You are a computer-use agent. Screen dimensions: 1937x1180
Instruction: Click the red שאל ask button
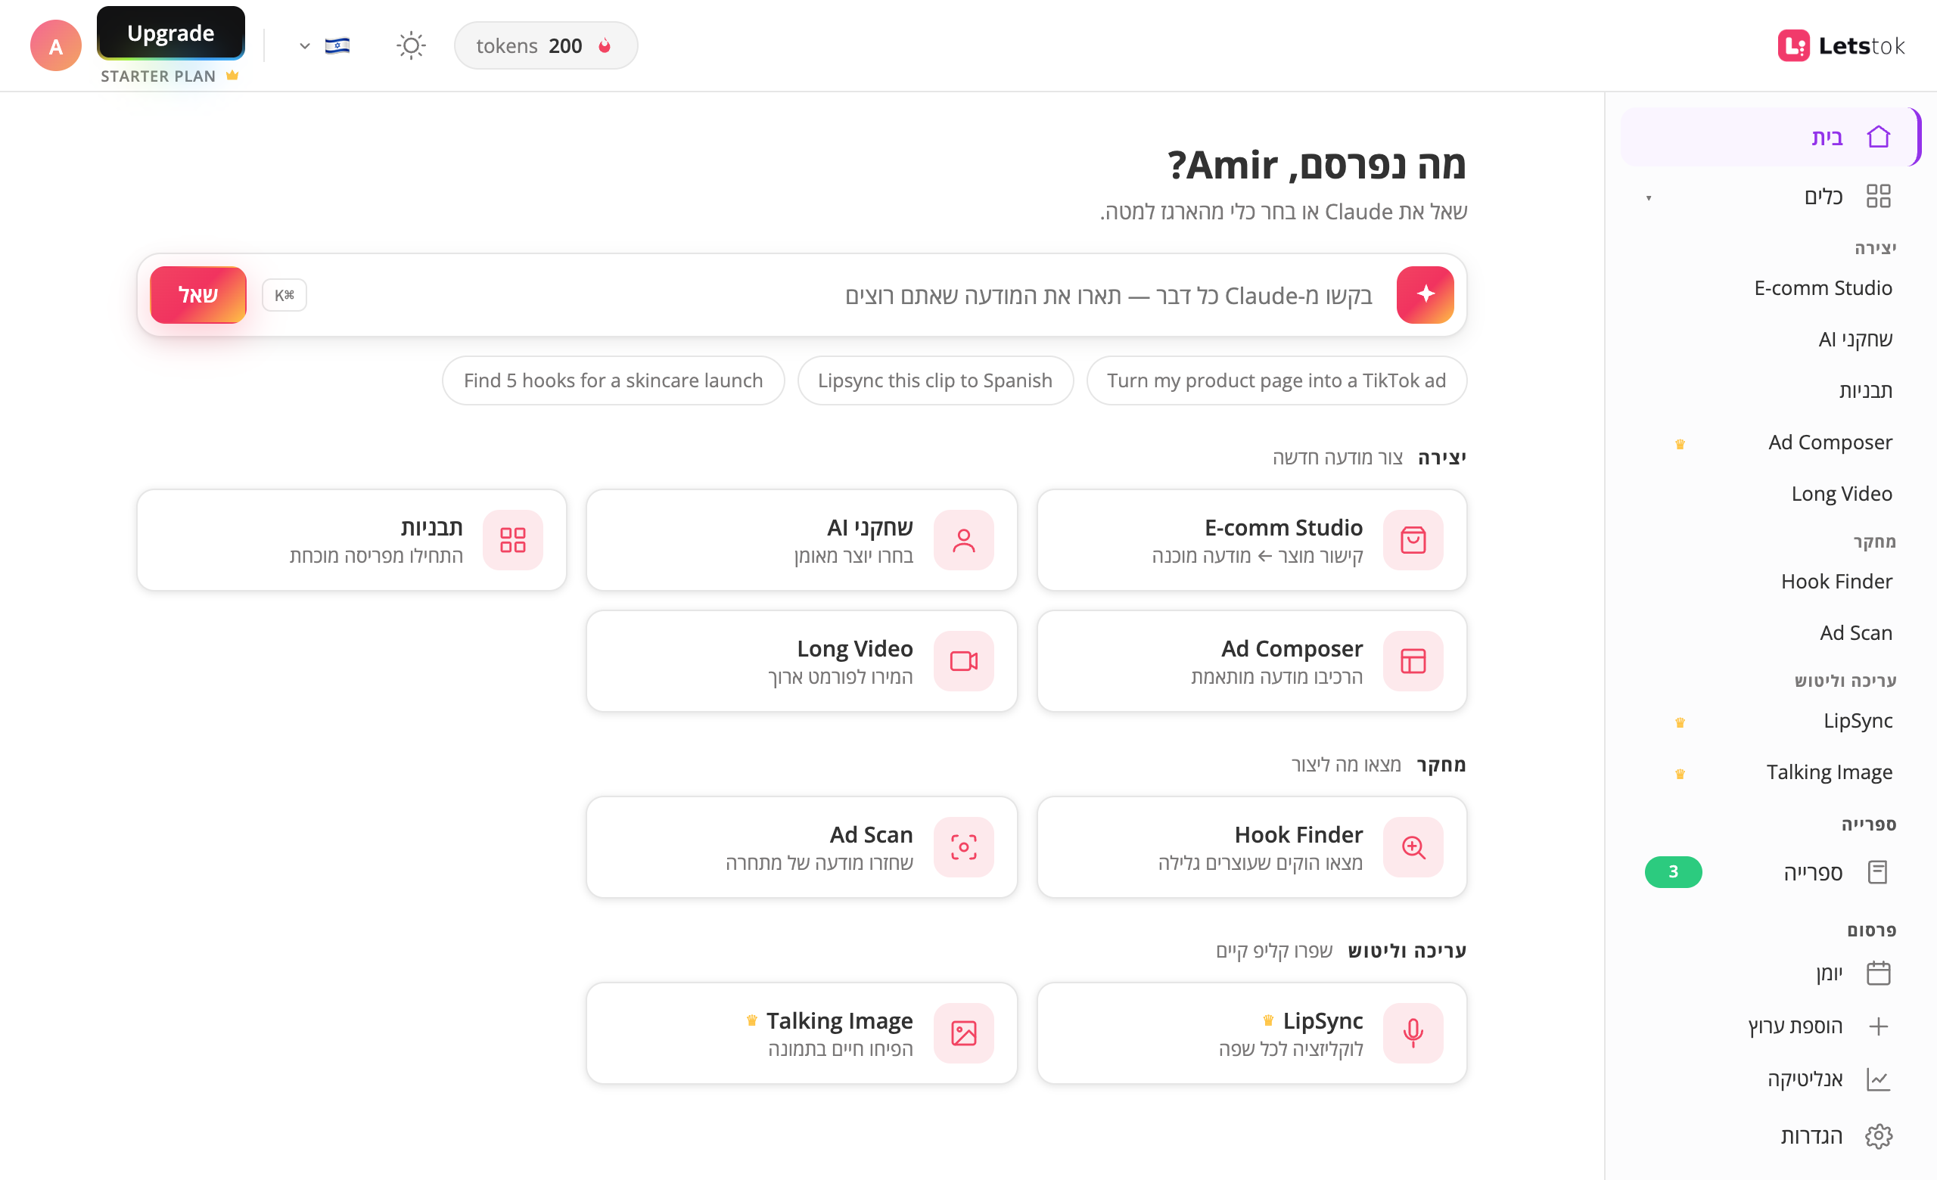pyautogui.click(x=198, y=294)
